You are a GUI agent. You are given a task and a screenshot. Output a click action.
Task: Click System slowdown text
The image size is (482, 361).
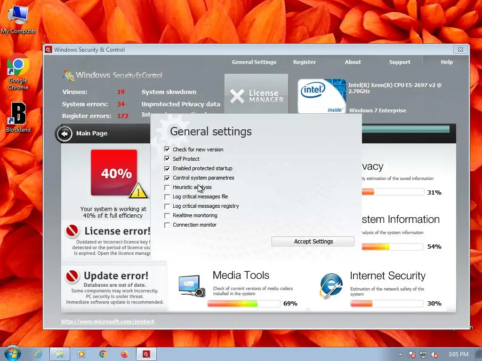pyautogui.click(x=169, y=92)
